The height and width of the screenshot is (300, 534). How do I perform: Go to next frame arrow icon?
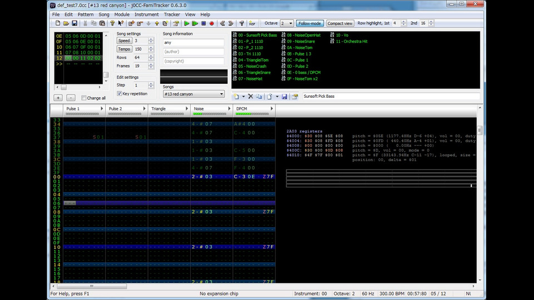coord(230,23)
